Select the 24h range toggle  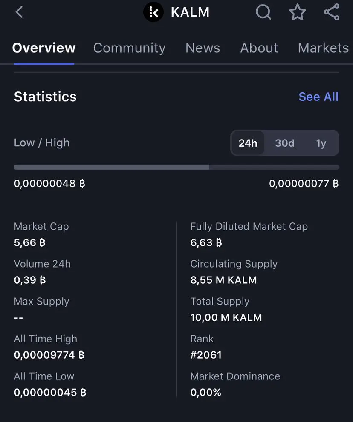pyautogui.click(x=248, y=143)
